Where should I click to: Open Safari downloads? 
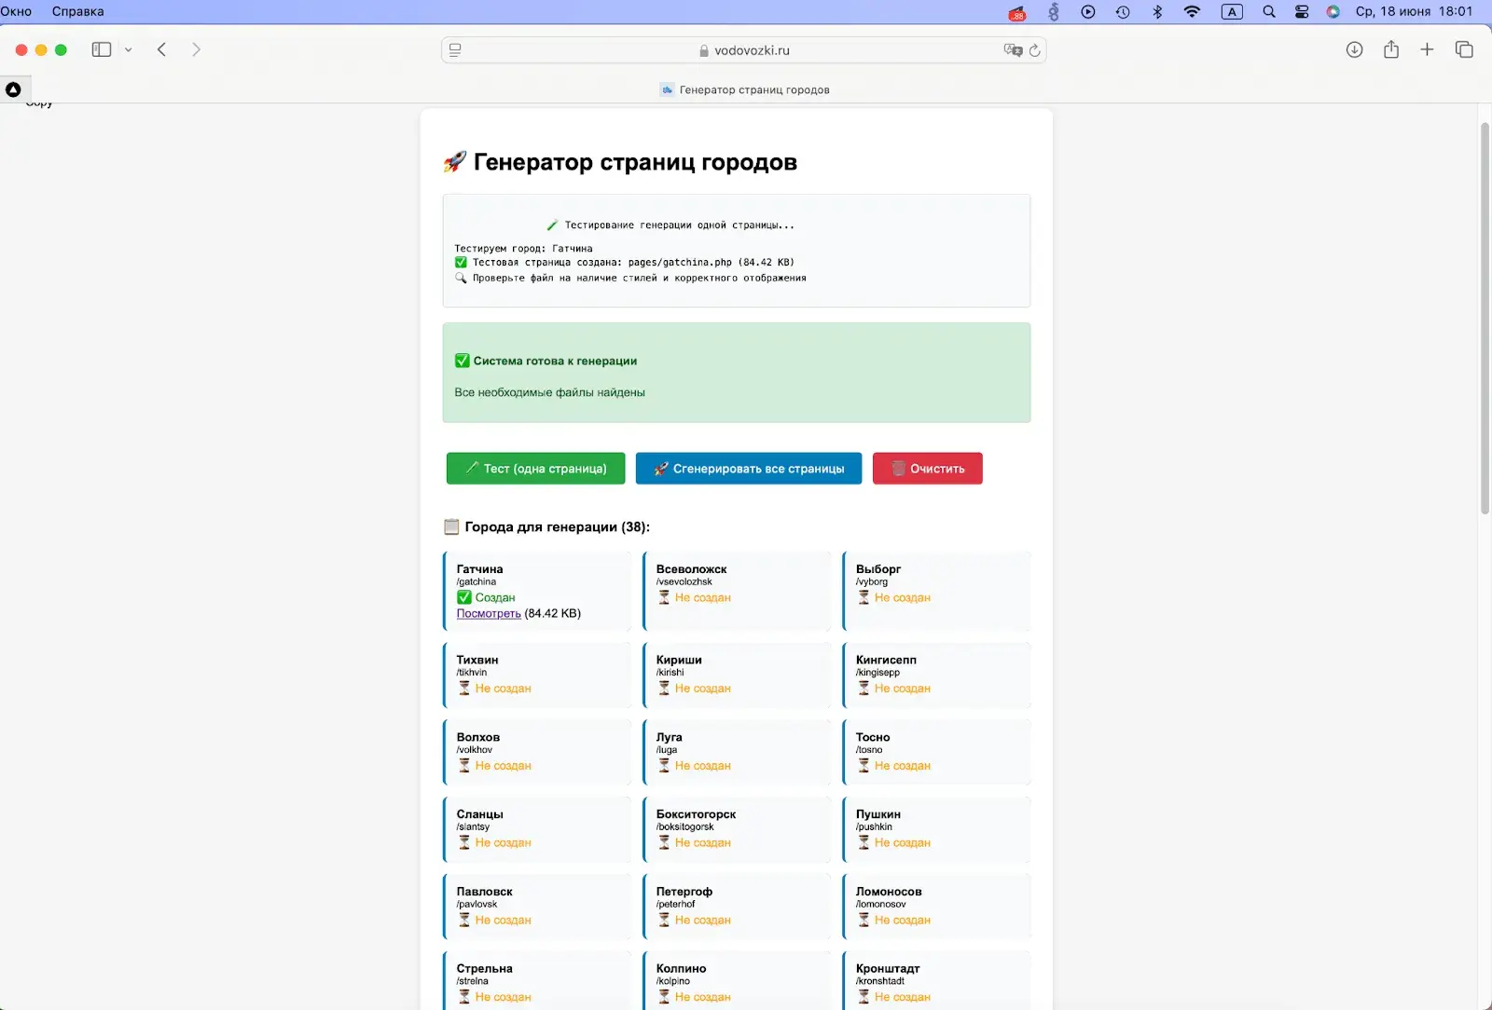[1354, 49]
